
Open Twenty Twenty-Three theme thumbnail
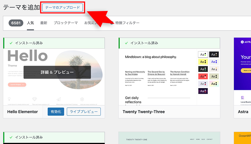[x=169, y=77]
